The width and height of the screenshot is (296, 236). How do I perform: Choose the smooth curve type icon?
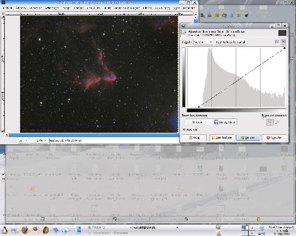tap(270, 122)
